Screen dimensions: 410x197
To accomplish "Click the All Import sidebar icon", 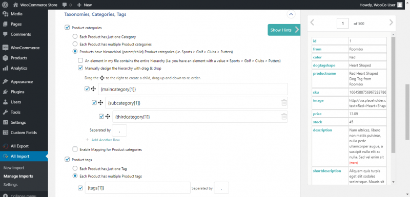I will pos(5,157).
